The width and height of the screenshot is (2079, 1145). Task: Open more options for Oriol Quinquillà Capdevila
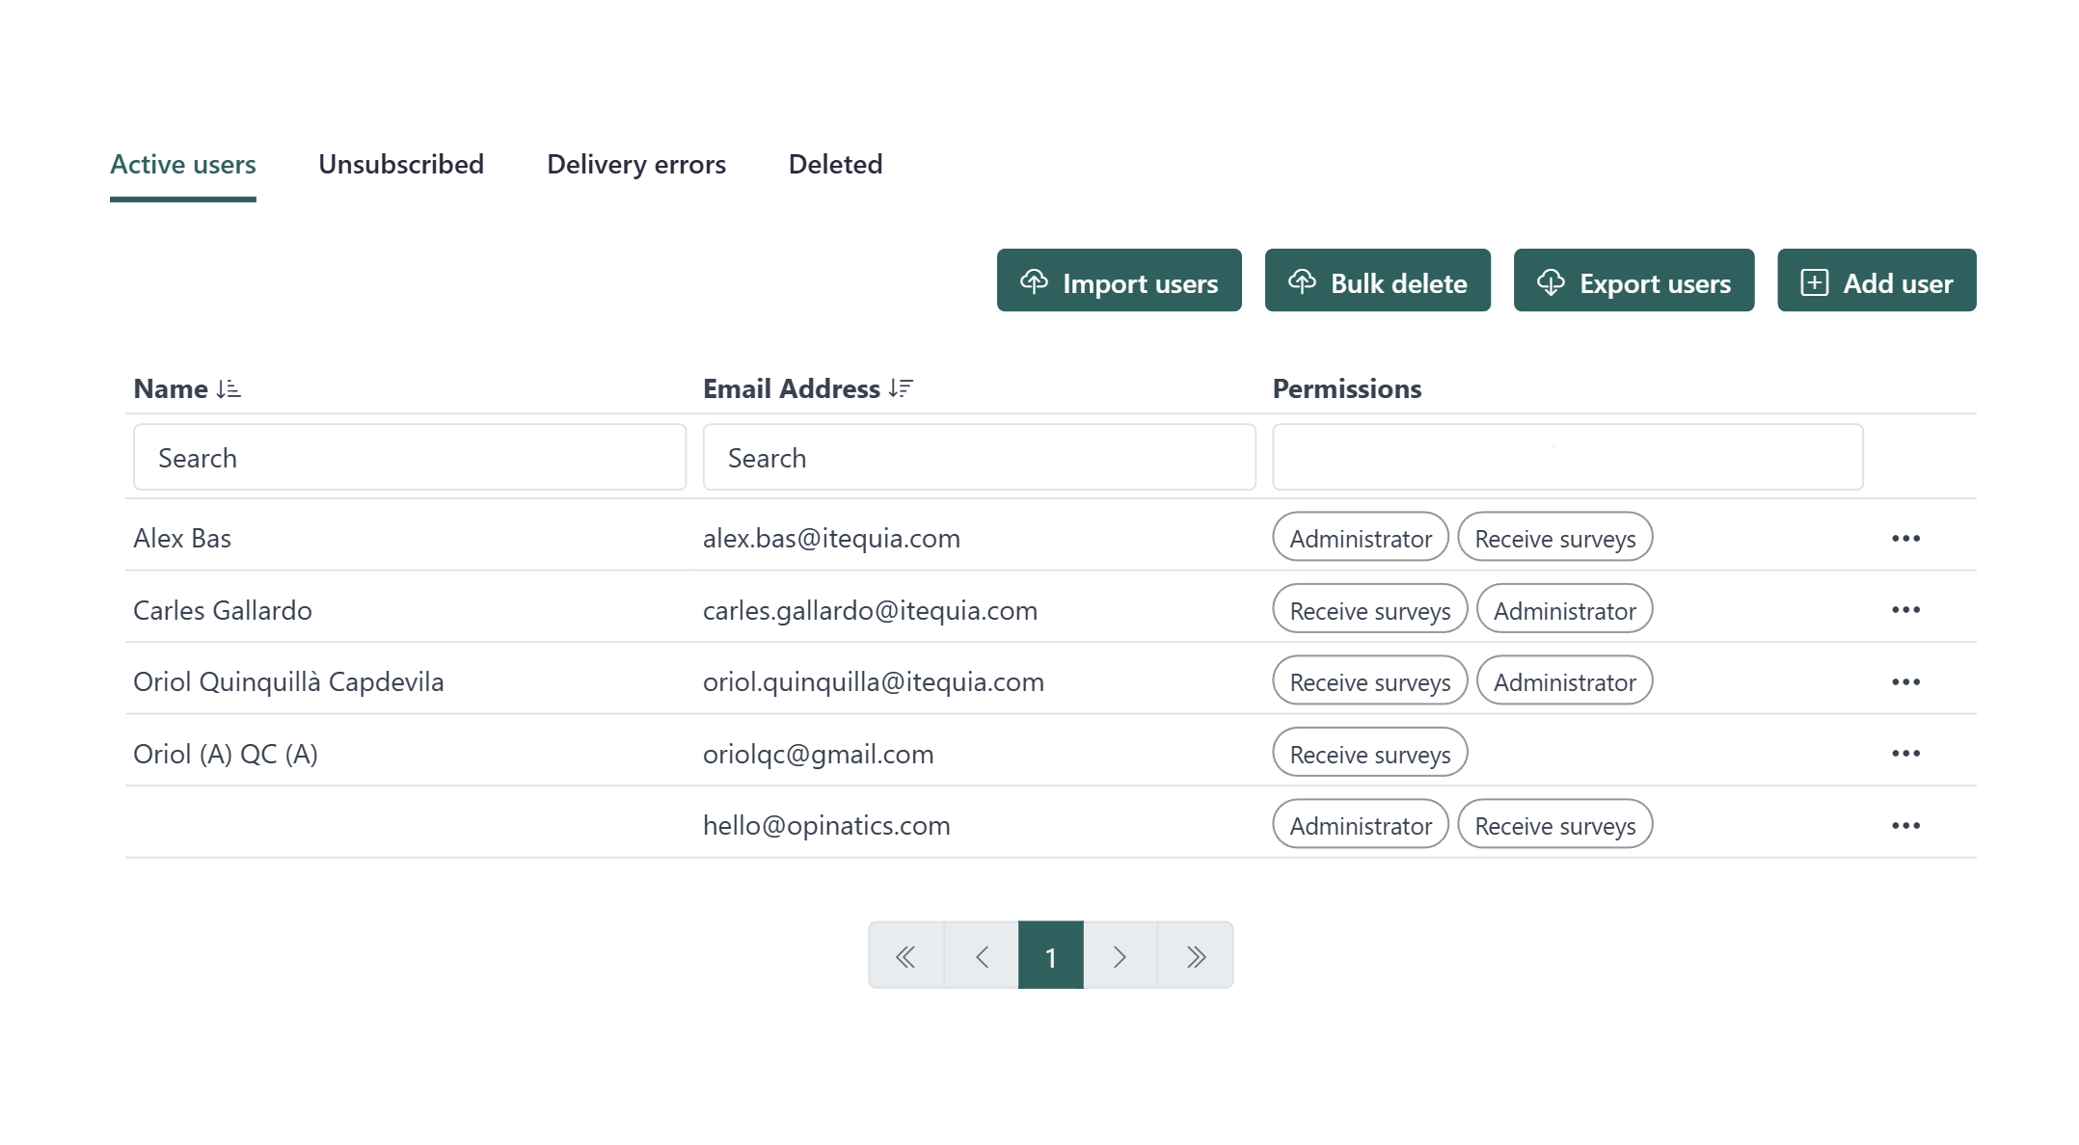(1905, 681)
